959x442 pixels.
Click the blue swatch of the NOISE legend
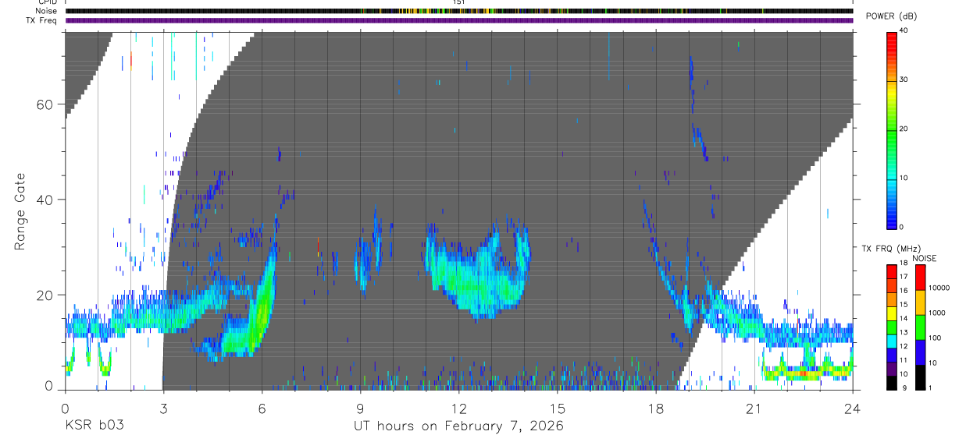[920, 352]
